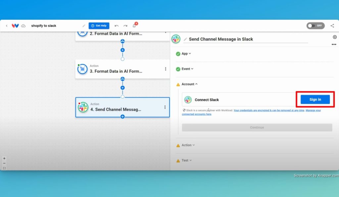The width and height of the screenshot is (339, 197).
Task: Click the Slack icon beside Connect Slack
Action: click(x=188, y=100)
